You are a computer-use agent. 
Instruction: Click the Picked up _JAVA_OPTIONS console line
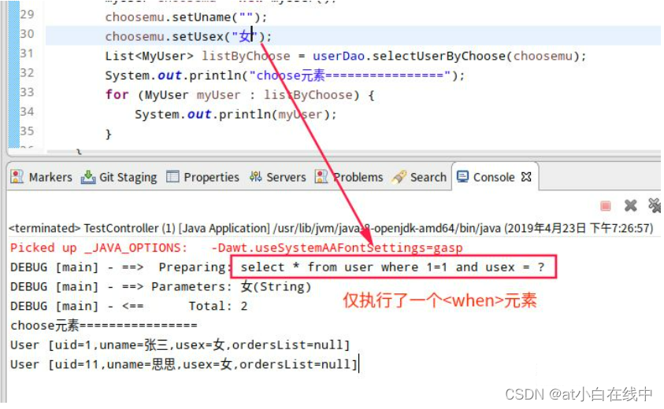236,248
